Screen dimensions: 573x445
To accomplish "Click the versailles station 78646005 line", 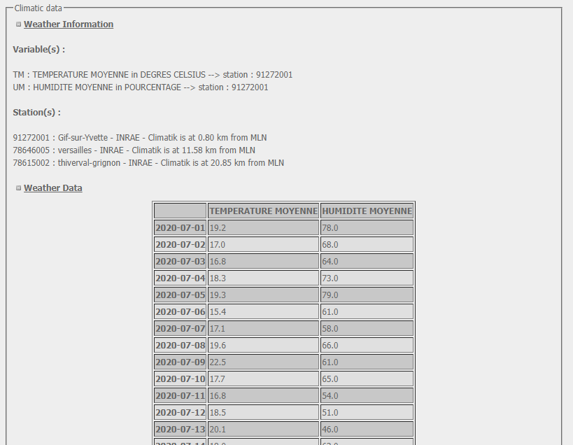I will coord(134,150).
